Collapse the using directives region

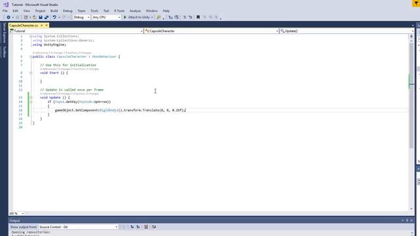[31, 36]
